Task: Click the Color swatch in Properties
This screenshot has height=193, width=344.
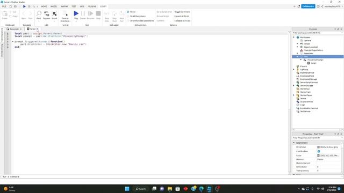Action: pos(318,155)
